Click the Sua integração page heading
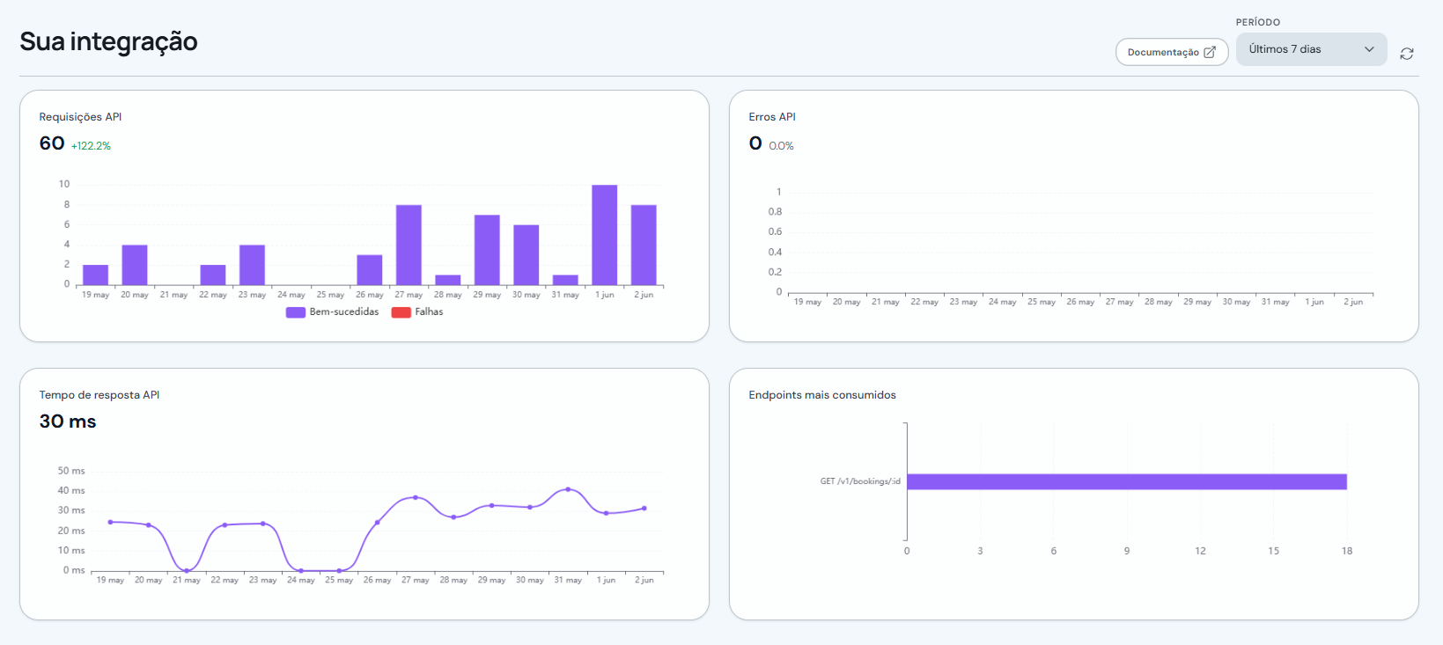This screenshot has height=645, width=1443. pos(108,41)
